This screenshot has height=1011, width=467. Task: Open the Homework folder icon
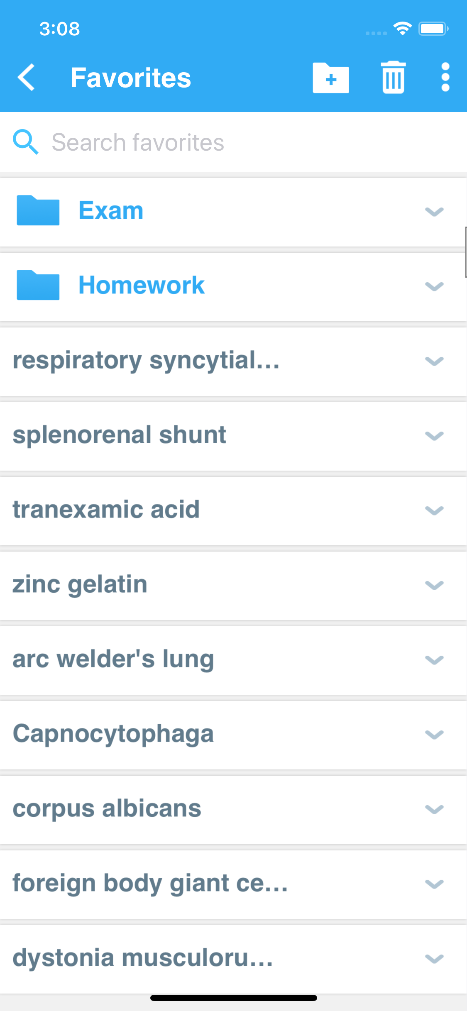pos(38,285)
